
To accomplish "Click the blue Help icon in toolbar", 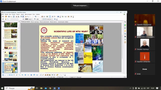I will 58,16.
